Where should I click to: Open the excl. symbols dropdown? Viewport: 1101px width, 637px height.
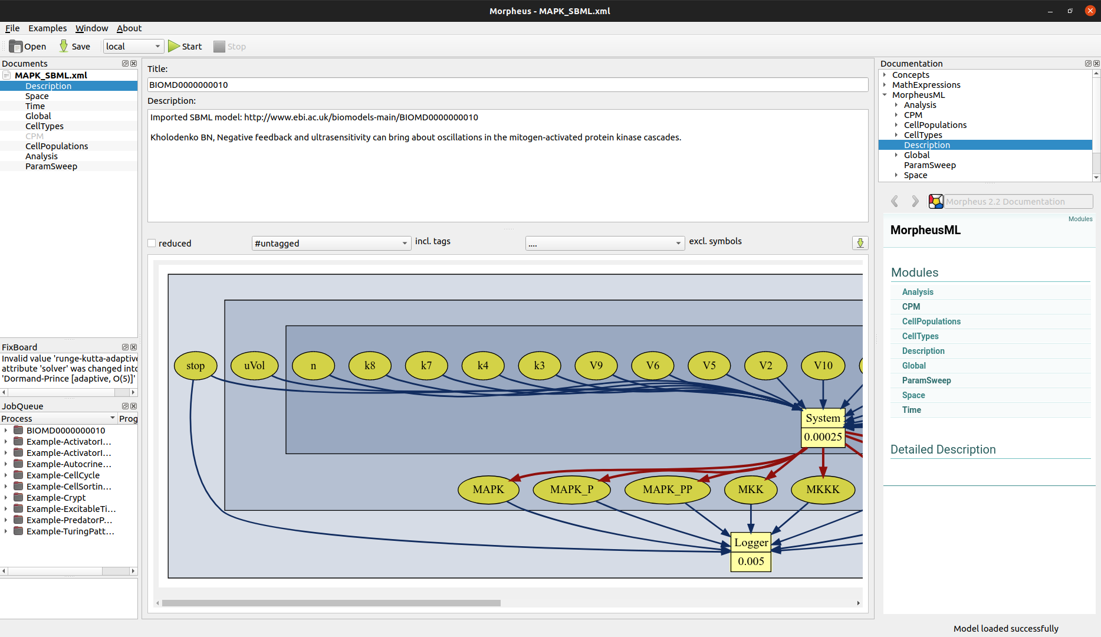point(605,244)
